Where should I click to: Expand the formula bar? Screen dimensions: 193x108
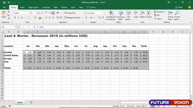coord(191,27)
